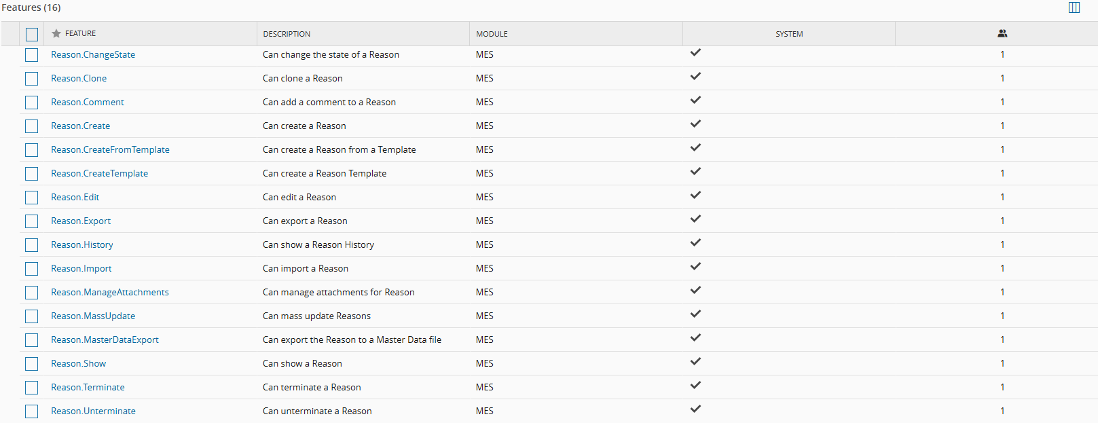Select the Reason.MassUpdate row checkbox

32,316
